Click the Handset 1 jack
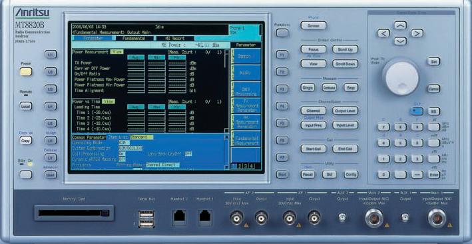472x244 pixels. (205, 217)
